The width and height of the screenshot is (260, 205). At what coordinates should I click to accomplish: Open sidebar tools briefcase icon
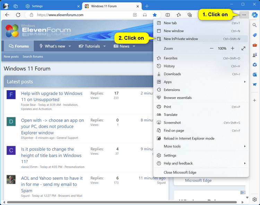click(254, 45)
